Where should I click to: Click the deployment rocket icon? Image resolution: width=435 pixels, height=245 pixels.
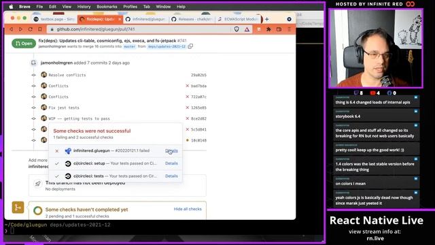pyautogui.click(x=38, y=184)
